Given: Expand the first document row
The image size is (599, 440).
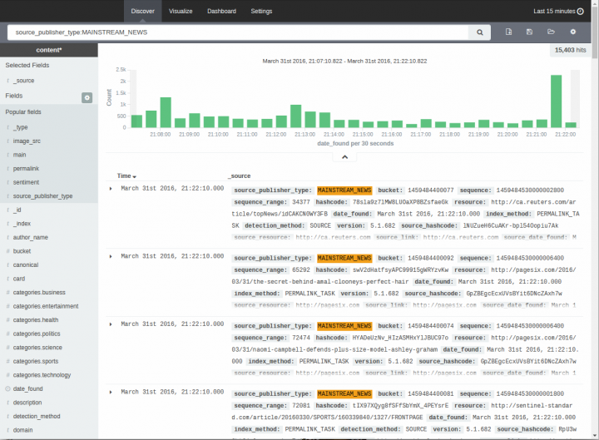Looking at the screenshot, I should click(x=111, y=189).
